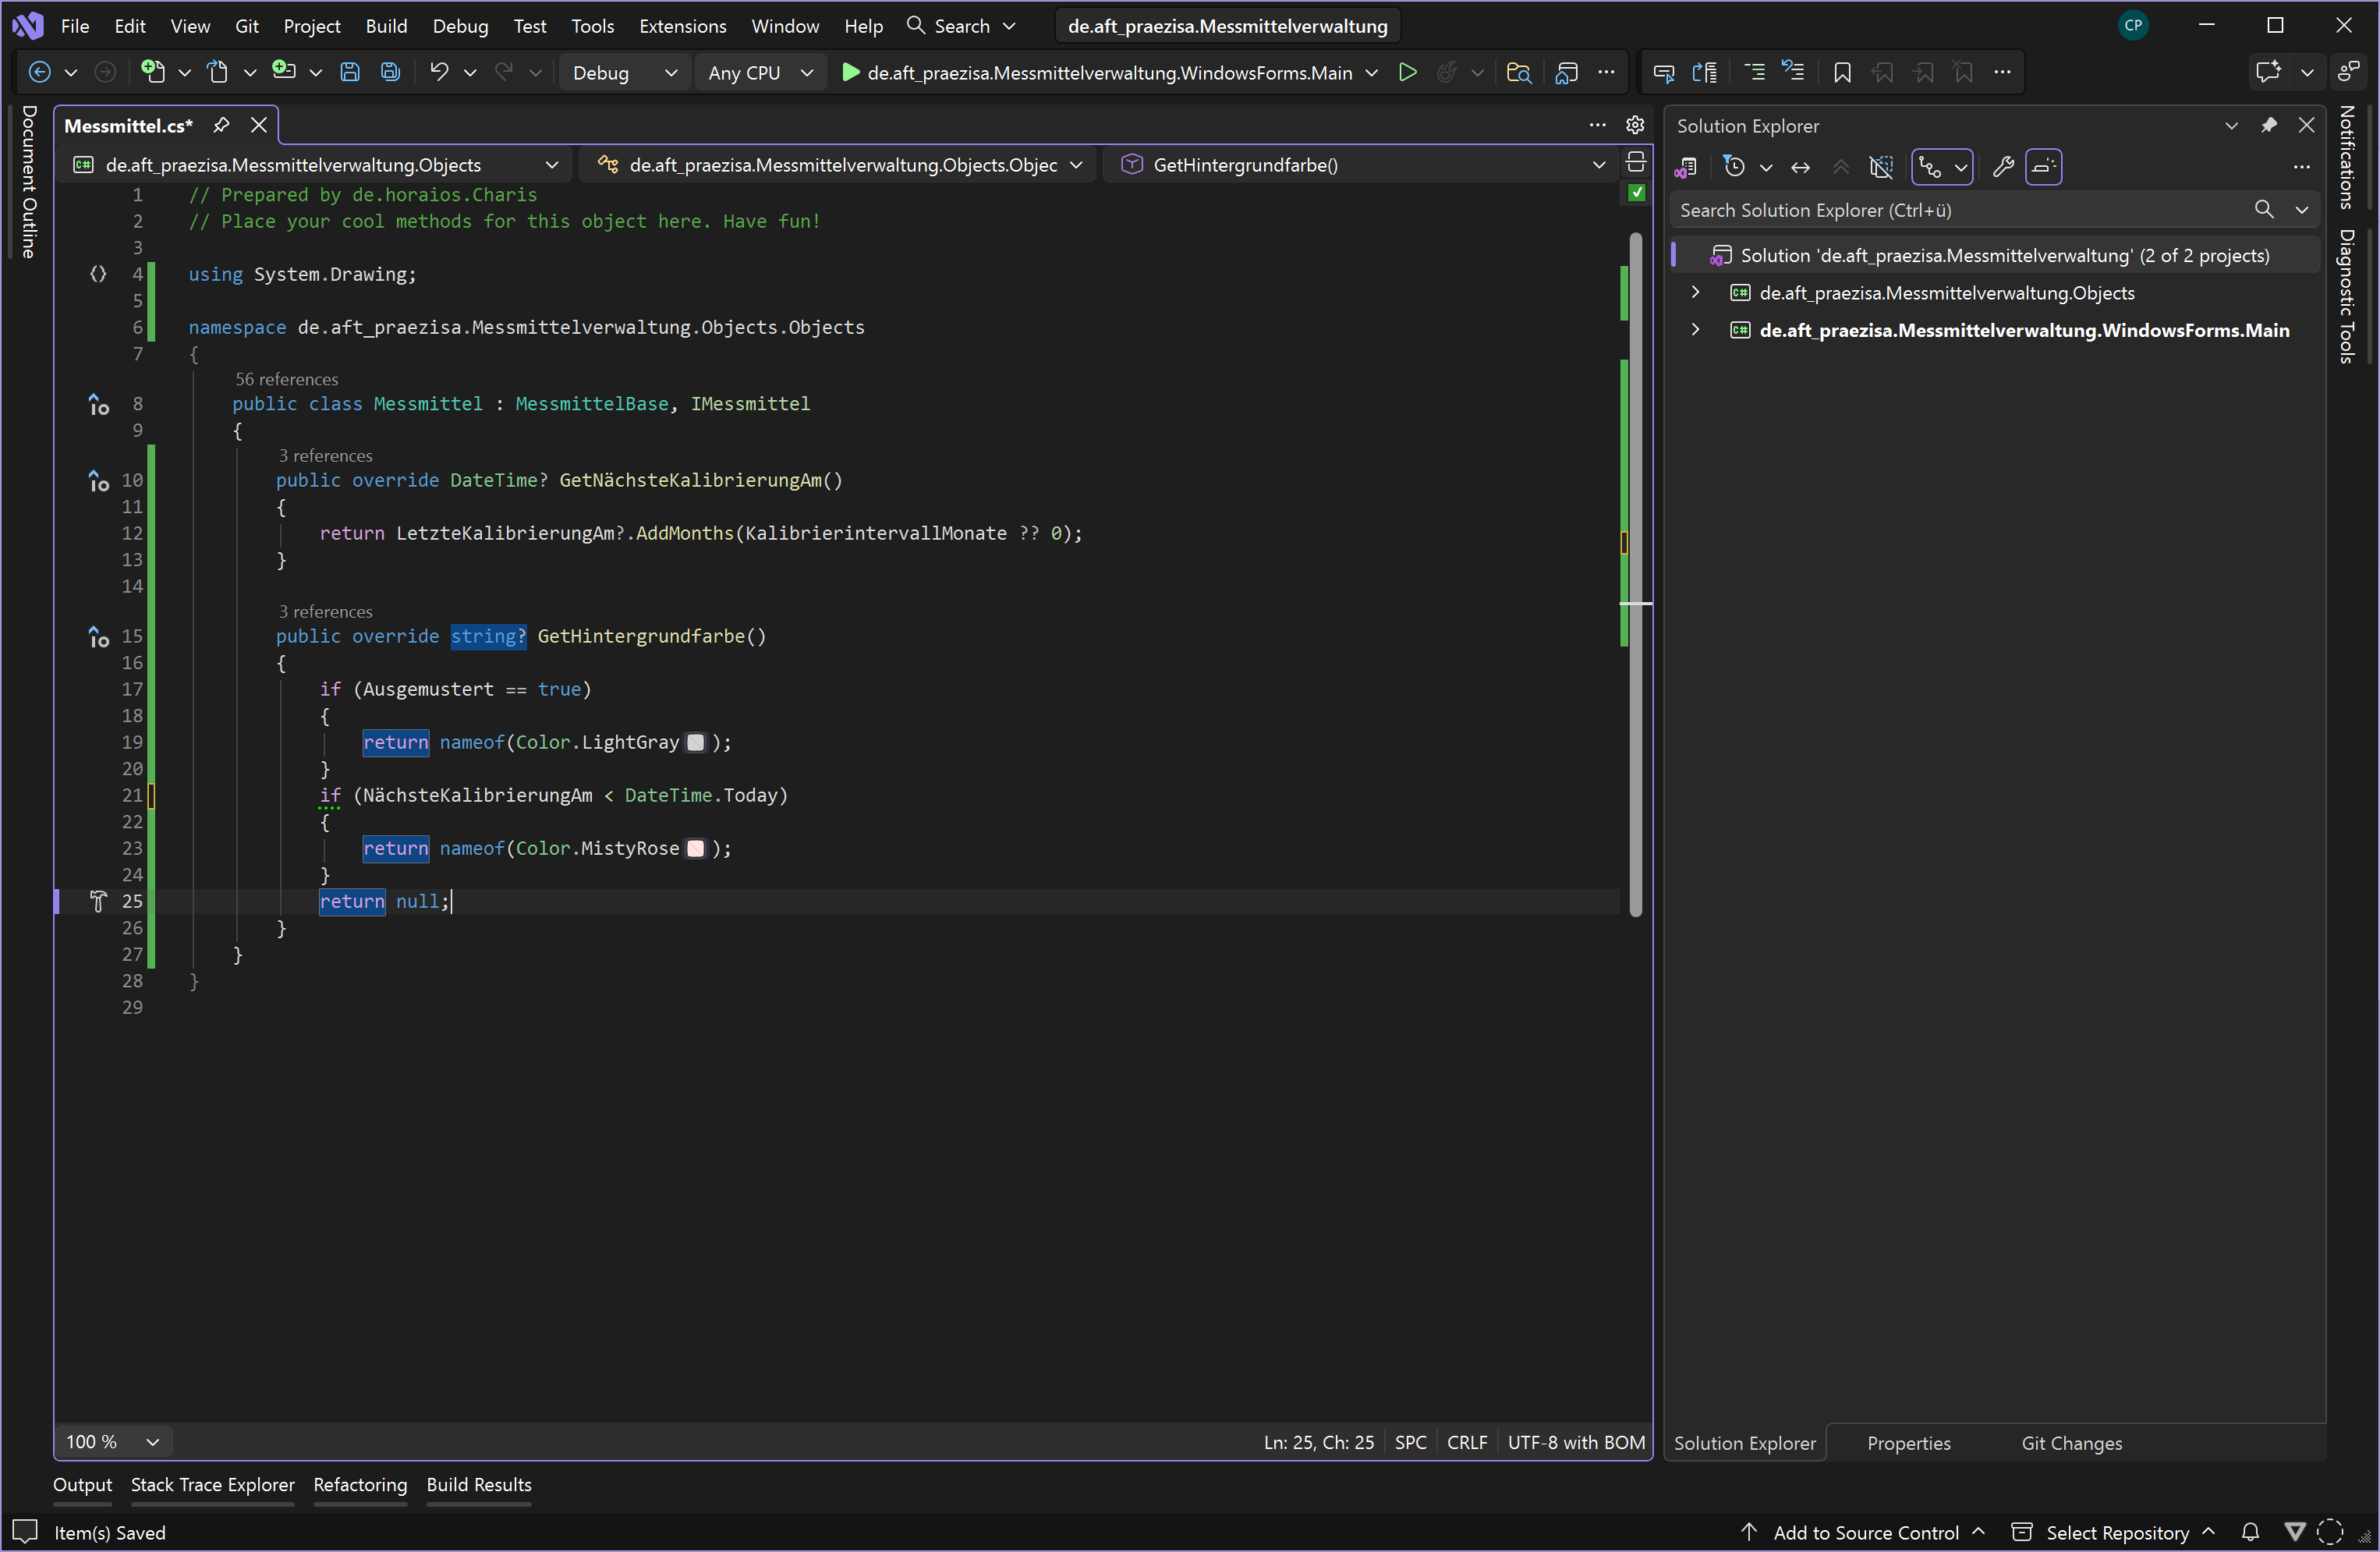Click the Comment Out Selected Lines icon
2380x1552 pixels.
point(1754,72)
